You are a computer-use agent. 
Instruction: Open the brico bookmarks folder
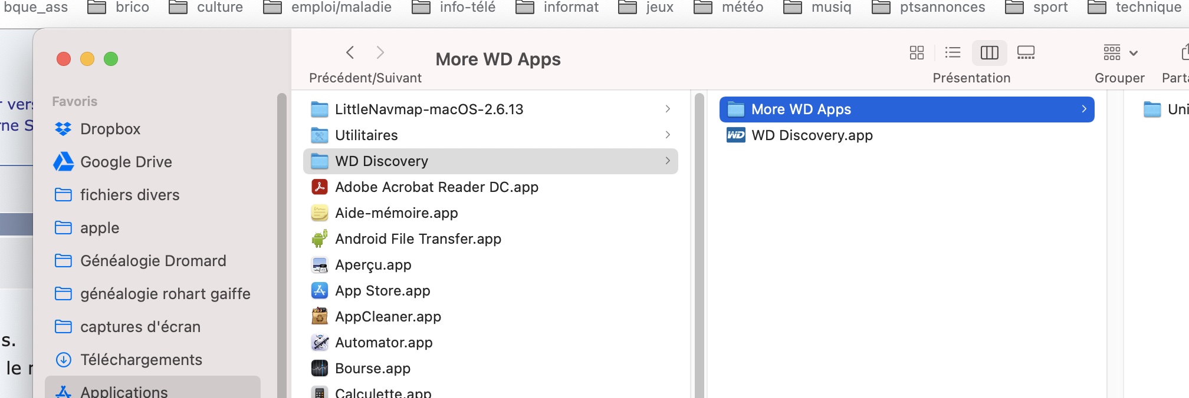pos(119,7)
